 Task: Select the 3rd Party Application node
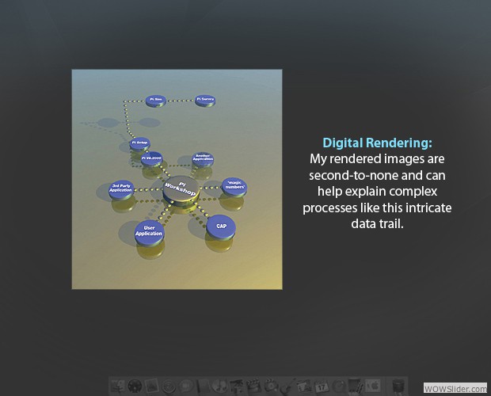tap(121, 188)
